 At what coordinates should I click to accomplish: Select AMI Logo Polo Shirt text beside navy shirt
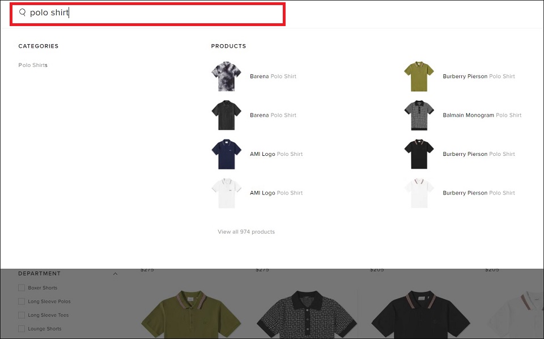click(x=276, y=154)
